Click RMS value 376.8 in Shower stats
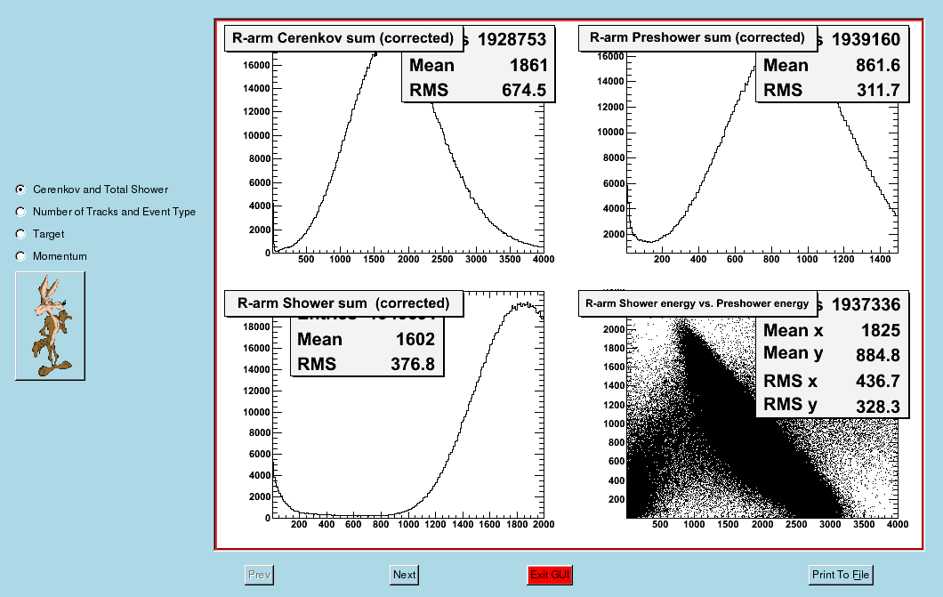Viewport: 943px width, 597px height. coord(413,364)
